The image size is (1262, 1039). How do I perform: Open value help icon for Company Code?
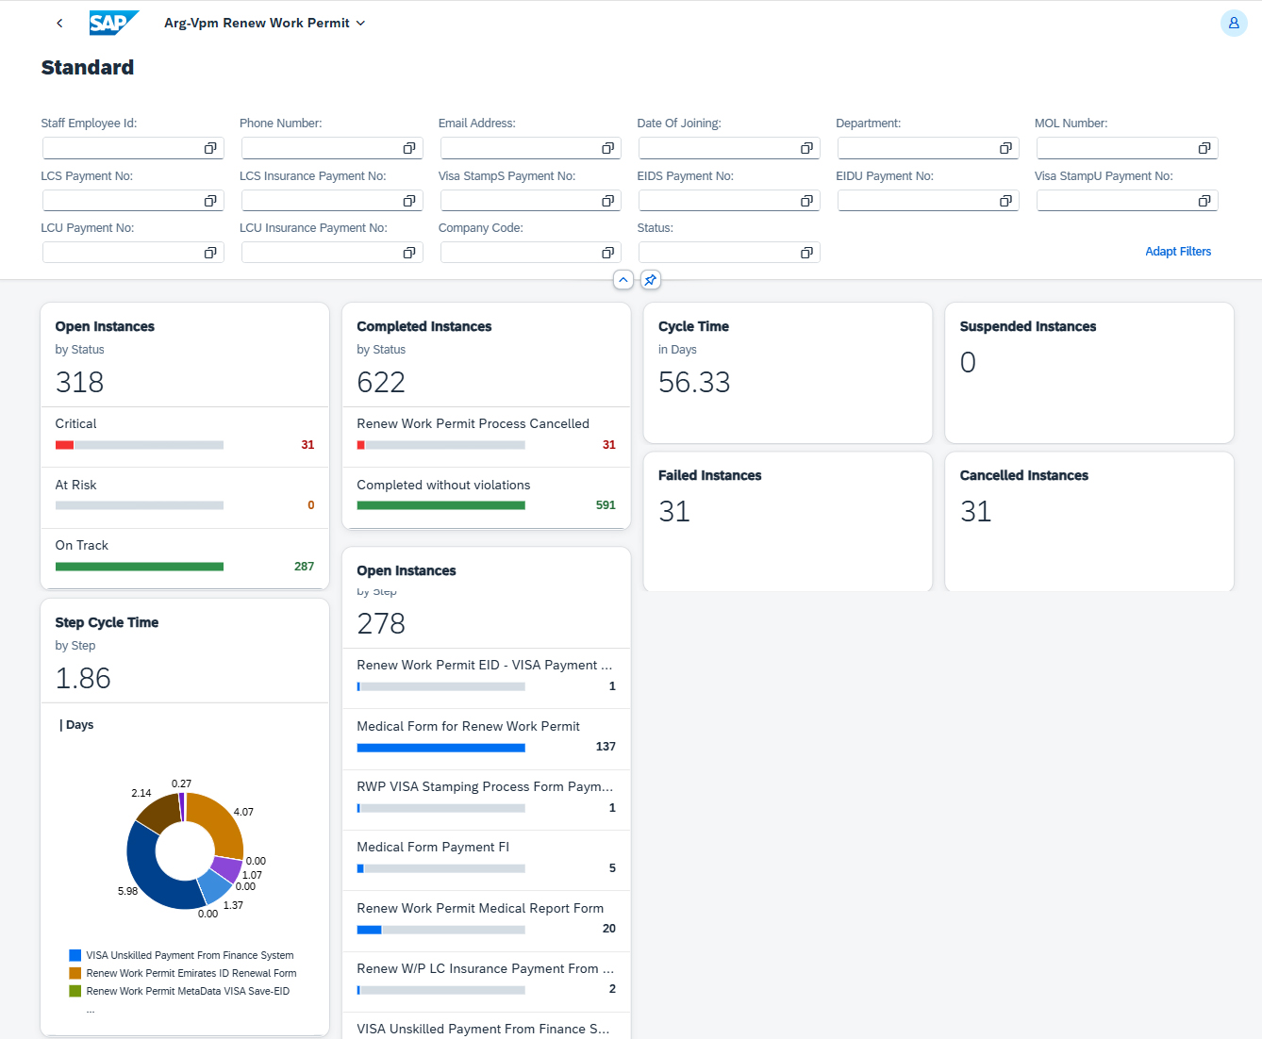pos(607,253)
